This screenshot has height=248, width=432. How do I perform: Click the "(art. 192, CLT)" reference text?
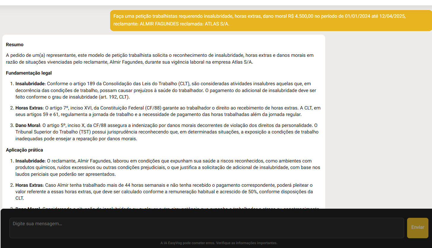[x=114, y=97]
